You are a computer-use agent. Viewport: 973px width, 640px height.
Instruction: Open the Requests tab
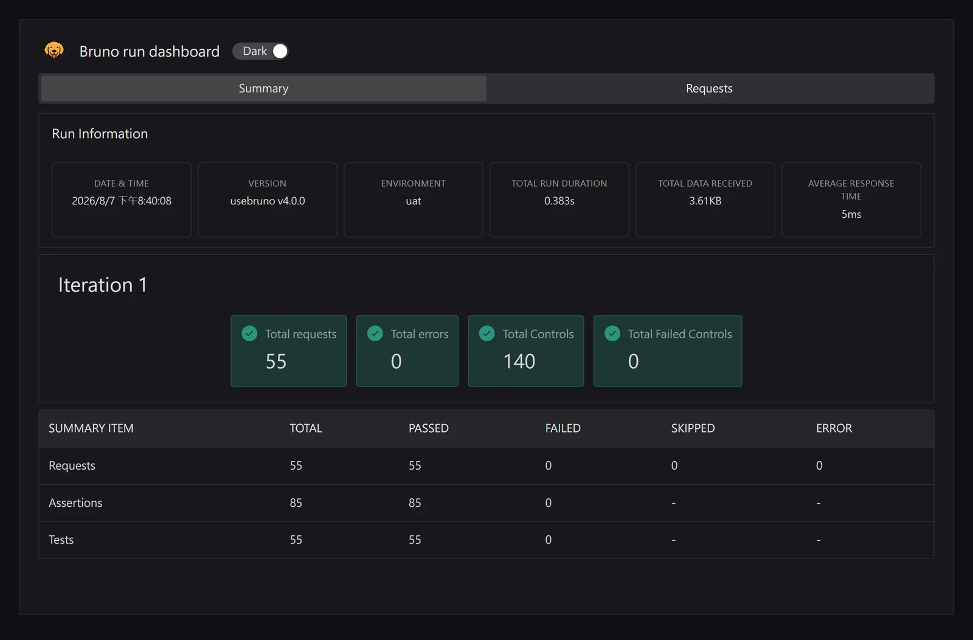(709, 88)
